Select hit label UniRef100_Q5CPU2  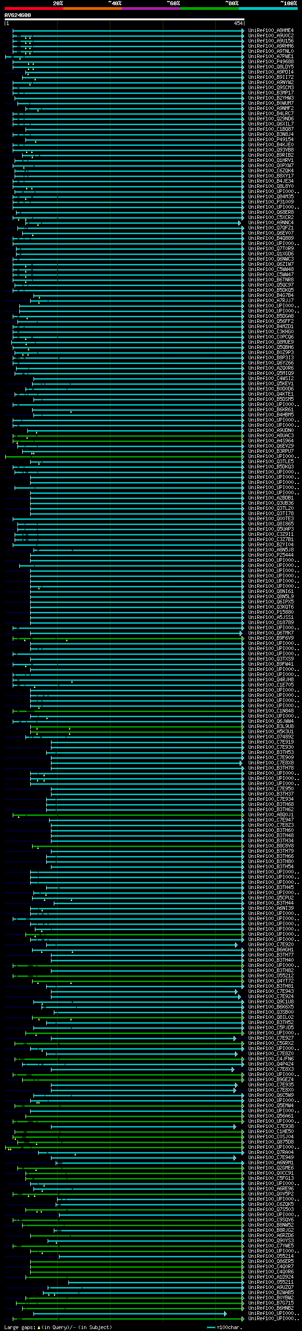pyautogui.click(x=271, y=898)
